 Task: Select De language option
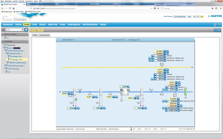[x=202, y=17]
